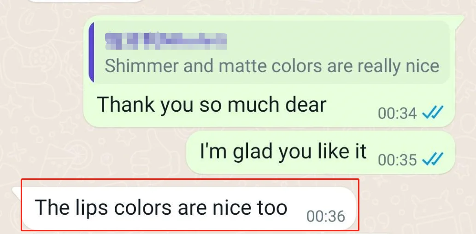476x234 pixels.
Task: Click empty space right of the white bubble
Action: click(416, 206)
